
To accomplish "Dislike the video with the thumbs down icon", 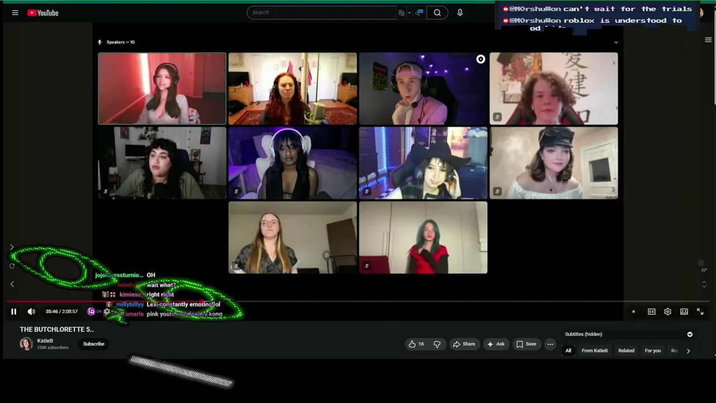I will click(437, 344).
